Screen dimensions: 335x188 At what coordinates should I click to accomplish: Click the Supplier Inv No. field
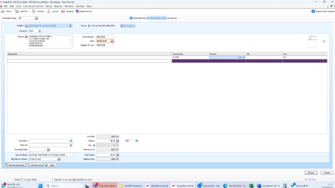(105, 45)
